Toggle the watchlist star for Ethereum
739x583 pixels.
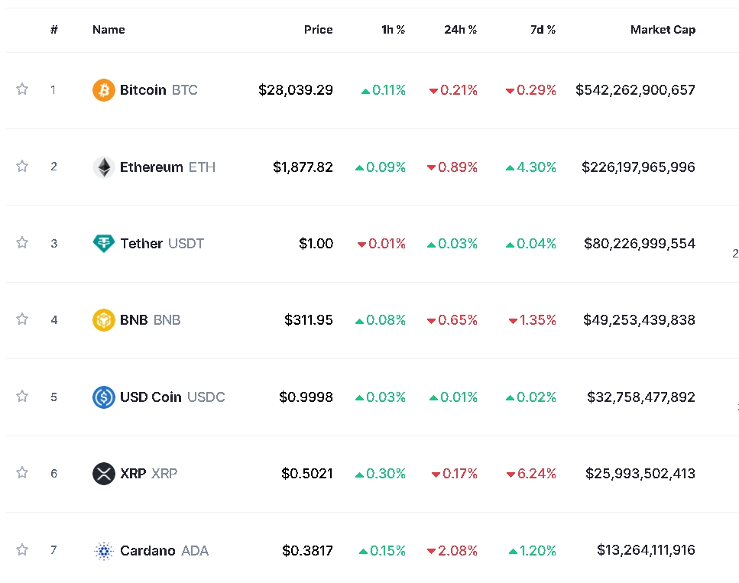[x=22, y=166]
